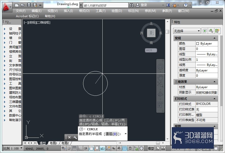225x153 pixels.
Task: Click the Zoom extents tool on navigation bar
Action: pyautogui.click(x=160, y=84)
